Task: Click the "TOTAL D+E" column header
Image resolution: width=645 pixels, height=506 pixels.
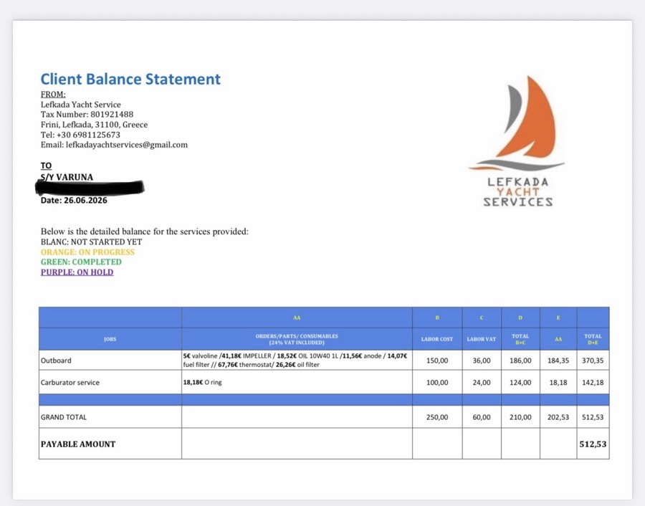Action: 593,339
